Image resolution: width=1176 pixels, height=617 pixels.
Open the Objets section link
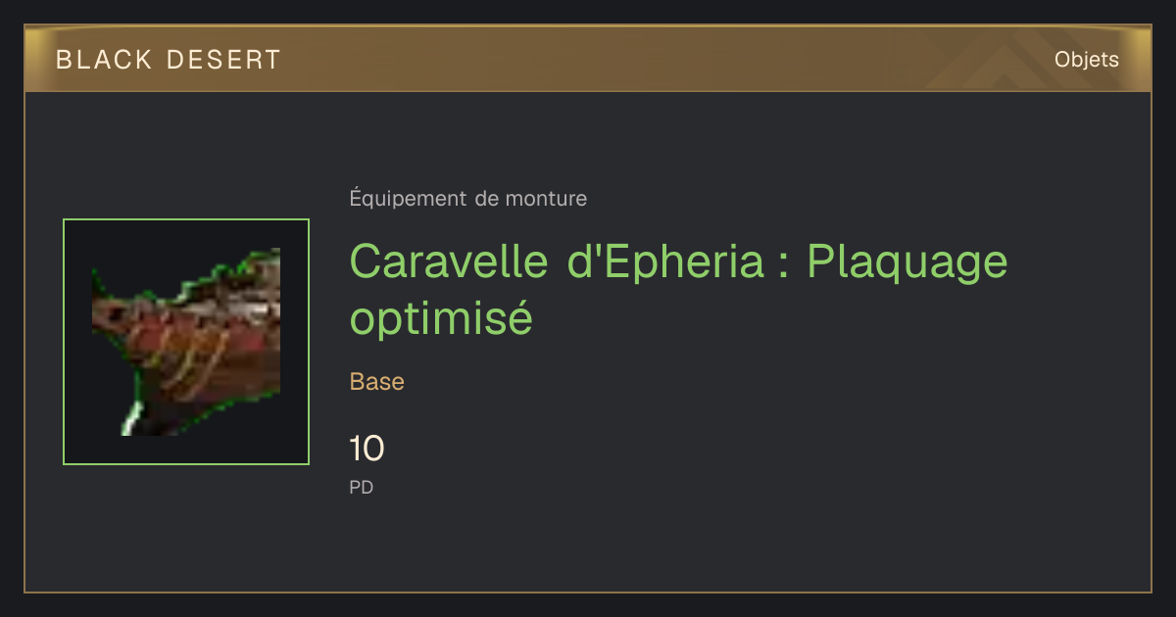1086,60
